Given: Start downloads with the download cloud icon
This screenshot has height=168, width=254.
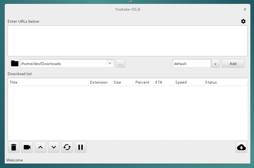Looking at the screenshot, I should pyautogui.click(x=241, y=147).
